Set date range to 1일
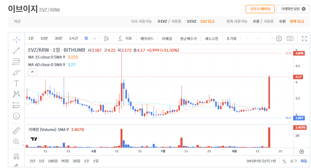The width and height of the screenshot is (311, 168). click(x=96, y=161)
